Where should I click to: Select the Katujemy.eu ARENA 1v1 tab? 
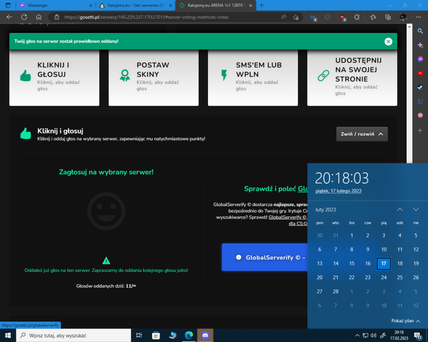click(215, 5)
